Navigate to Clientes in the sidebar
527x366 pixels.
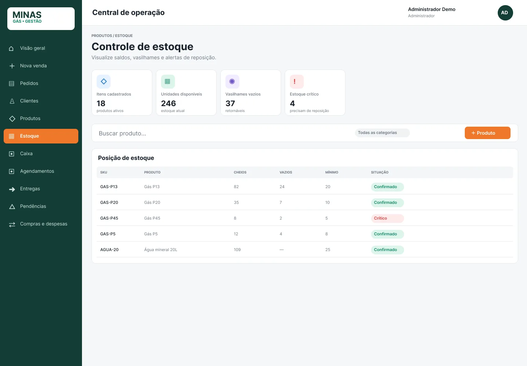tap(41, 101)
